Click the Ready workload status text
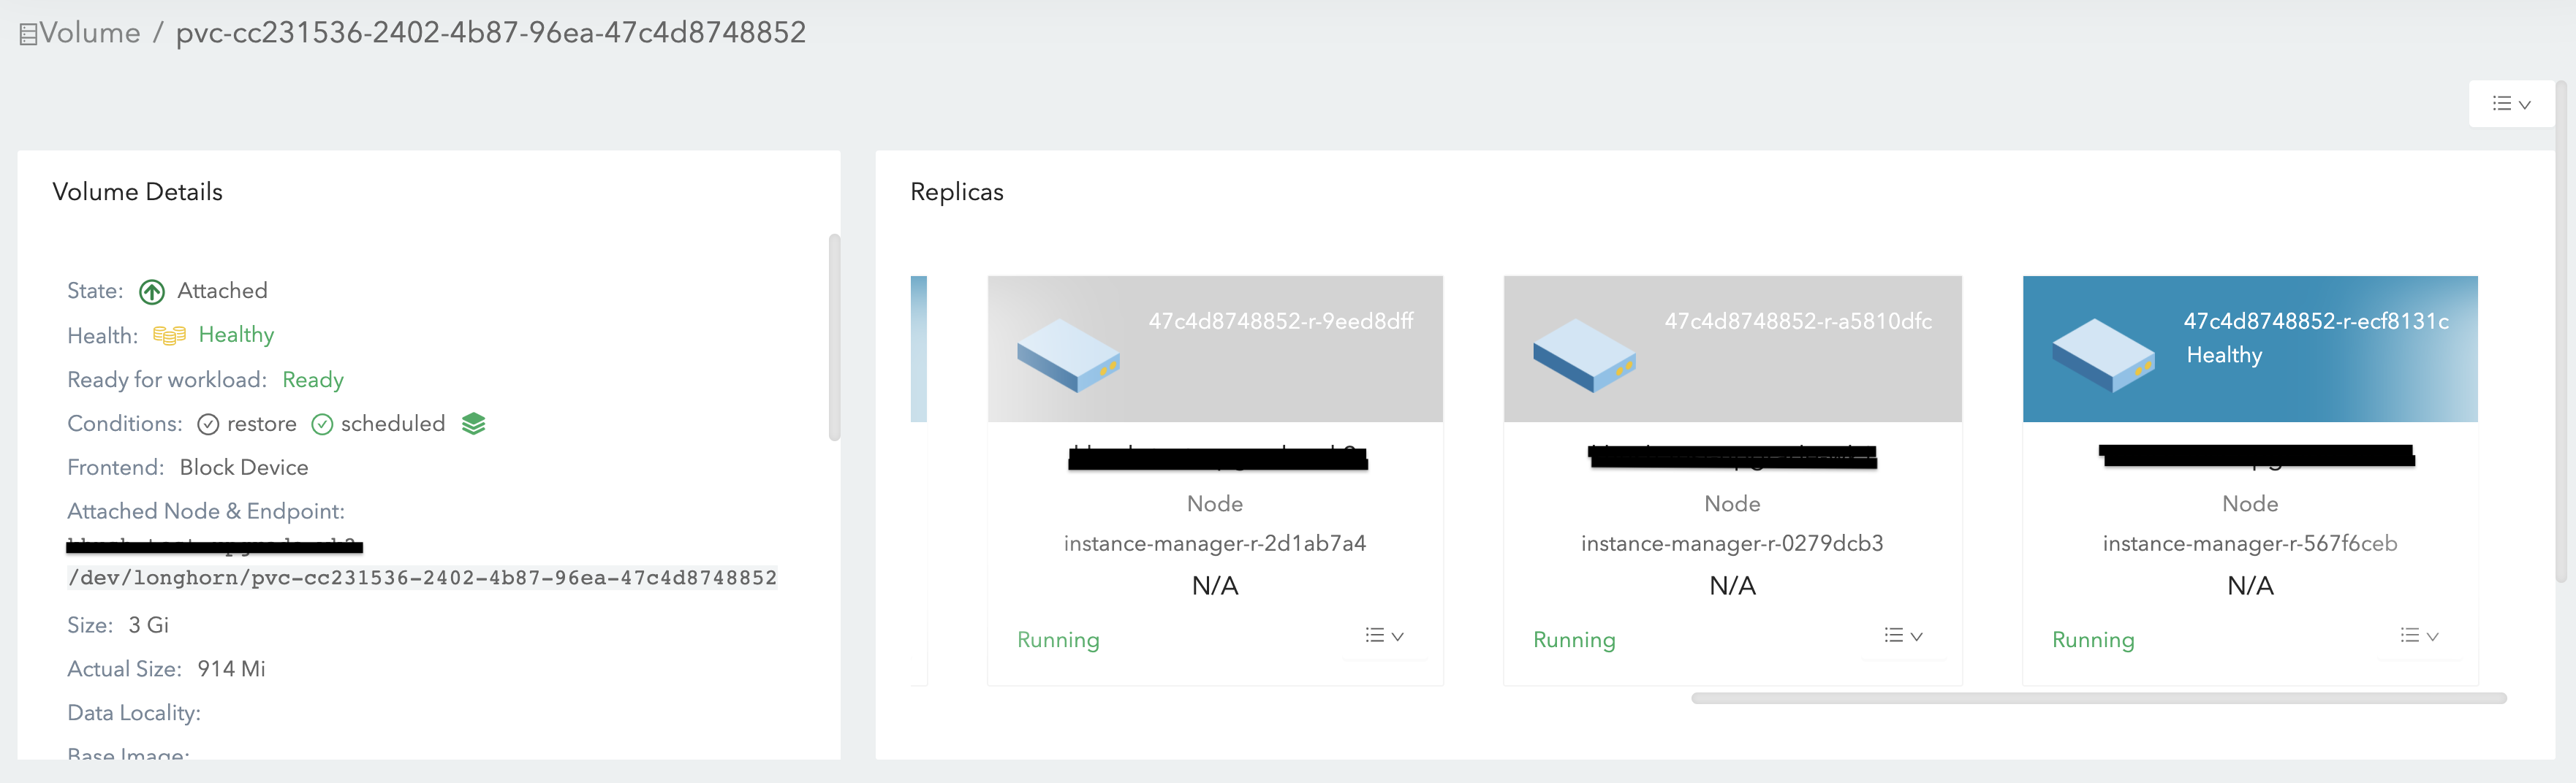The height and width of the screenshot is (783, 2576). [313, 380]
